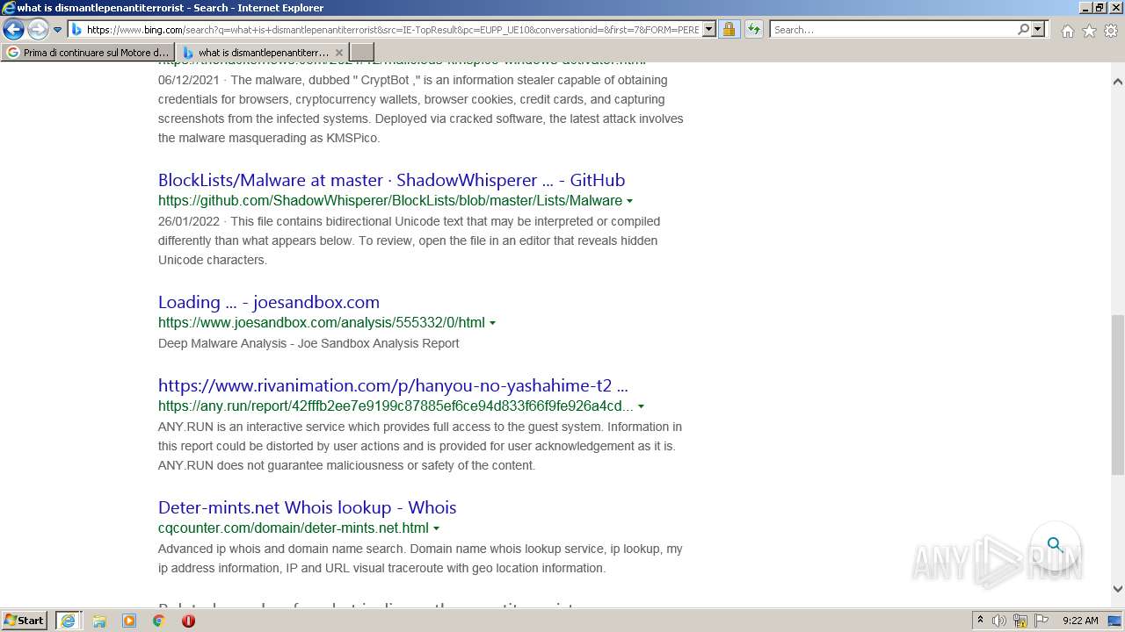Click the browser Search box
The height and width of the screenshot is (632, 1125).
point(892,29)
